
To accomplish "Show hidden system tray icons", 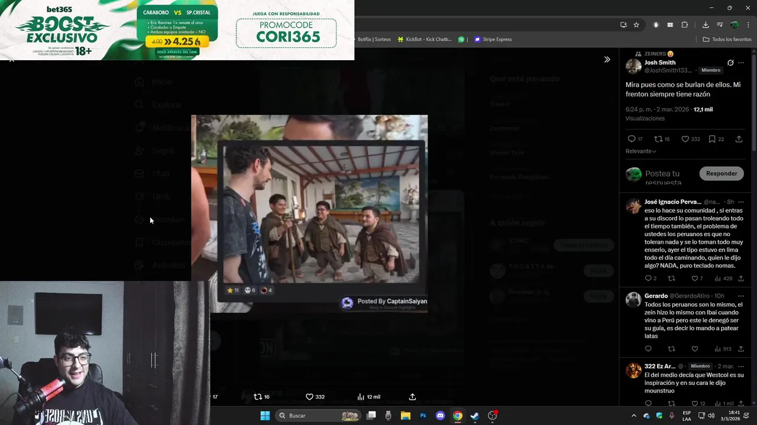I will (634, 416).
